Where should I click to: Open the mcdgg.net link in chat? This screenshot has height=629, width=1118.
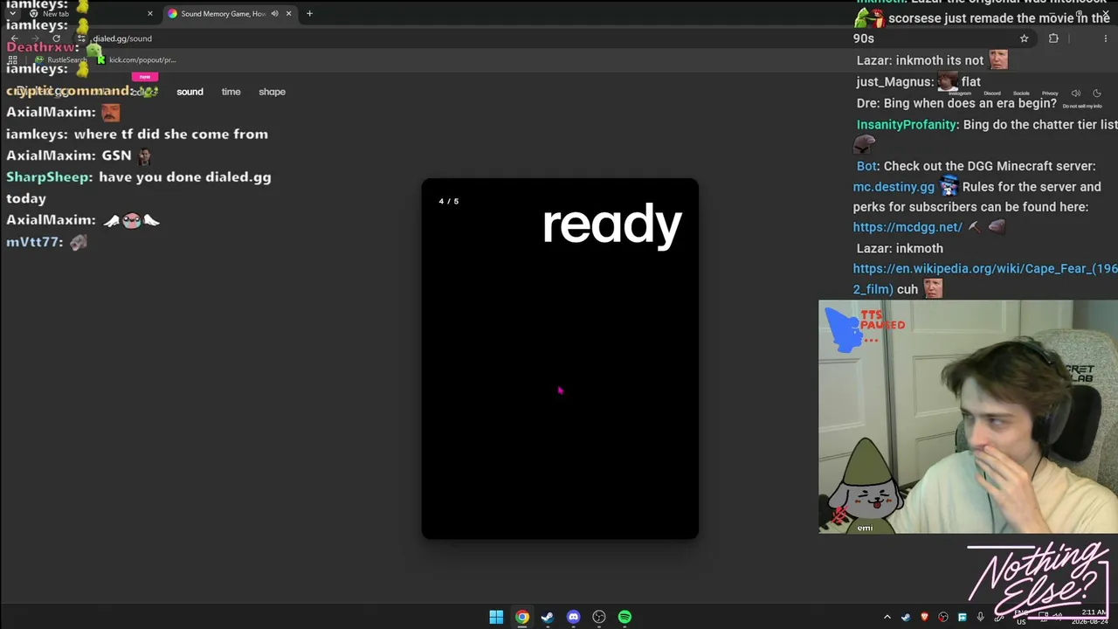point(908,227)
